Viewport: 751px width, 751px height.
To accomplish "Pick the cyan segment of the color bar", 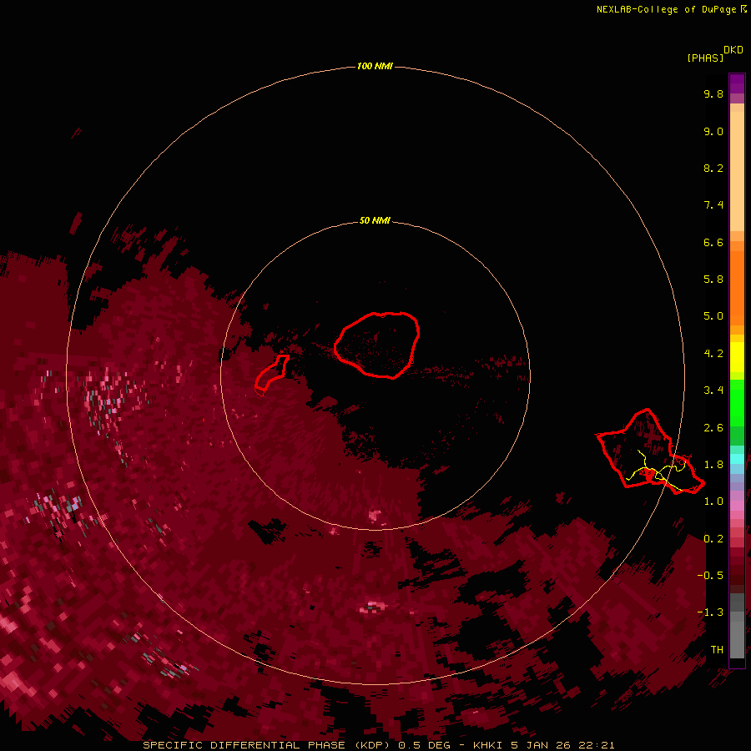I will coord(737,459).
